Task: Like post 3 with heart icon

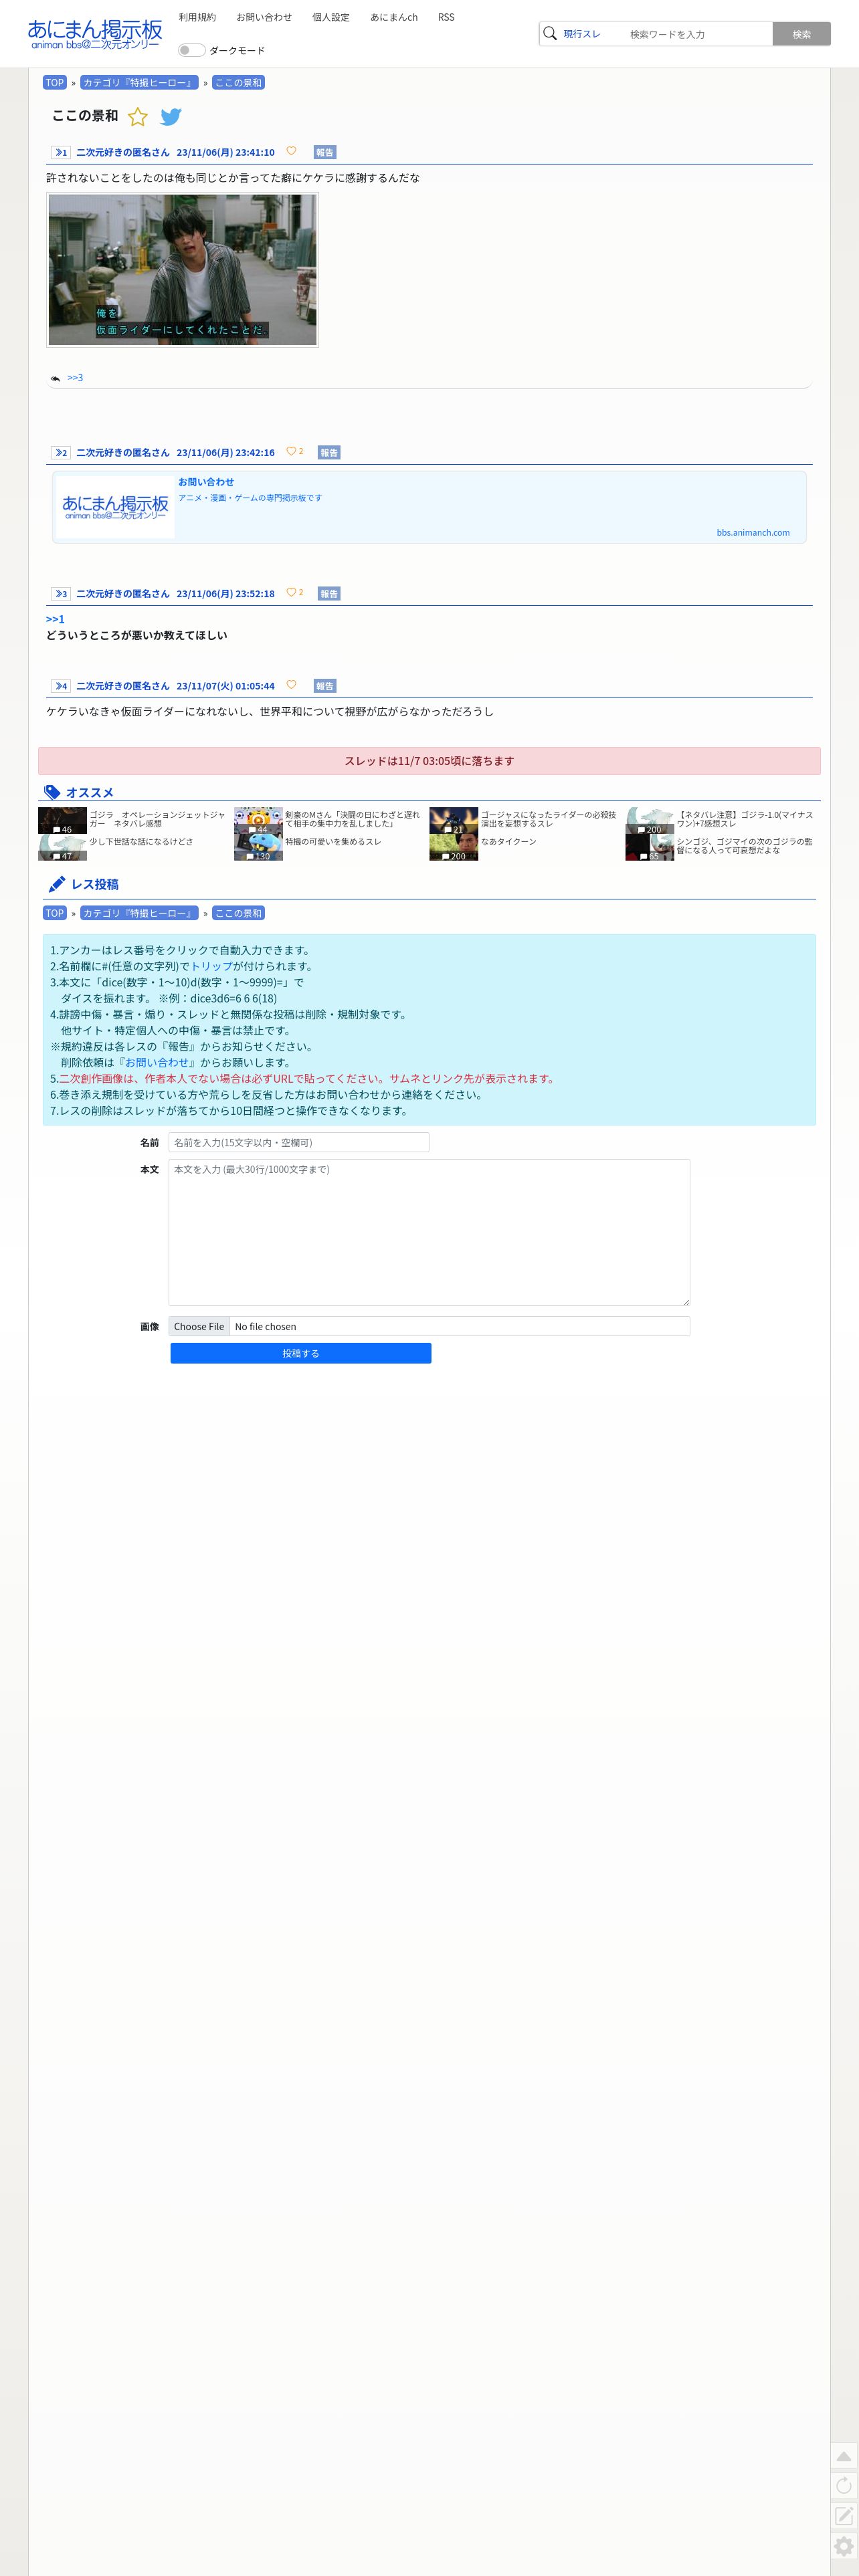Action: 291,592
